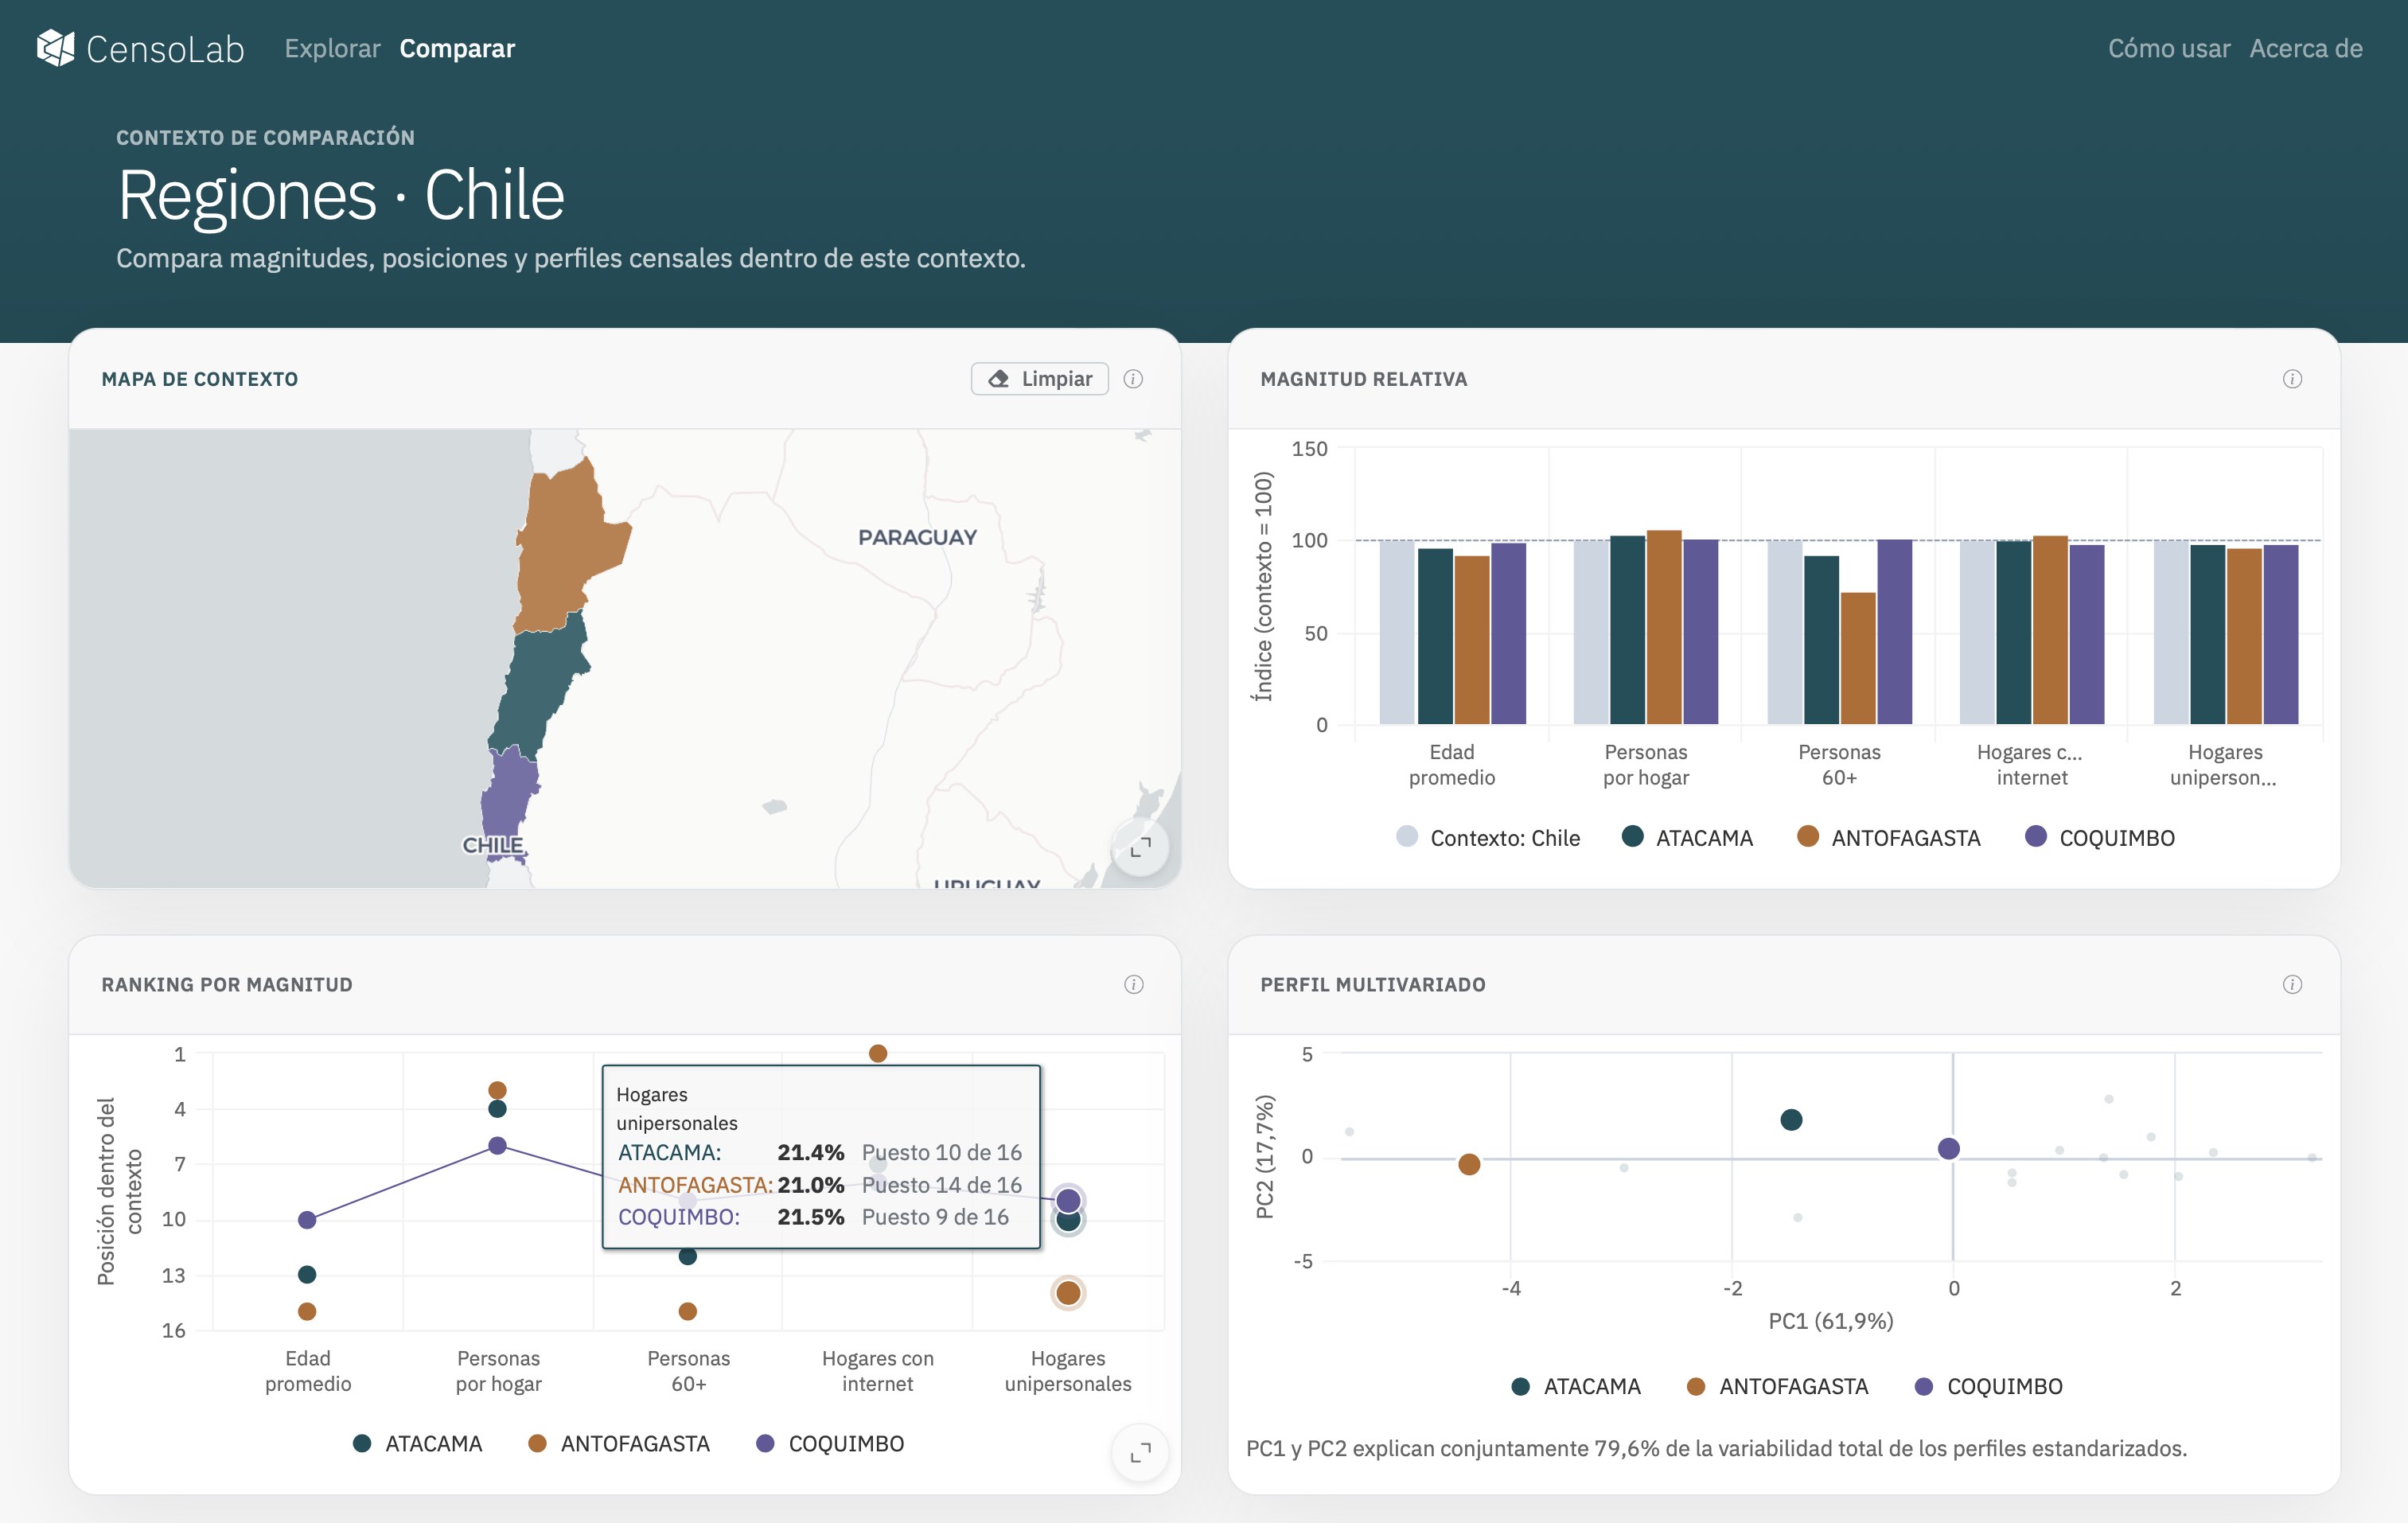Open info icon for Mapa de Contexto
2408x1523 pixels.
click(1133, 379)
